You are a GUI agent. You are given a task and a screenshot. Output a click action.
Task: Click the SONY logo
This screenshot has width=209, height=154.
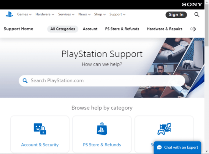coord(192,5)
